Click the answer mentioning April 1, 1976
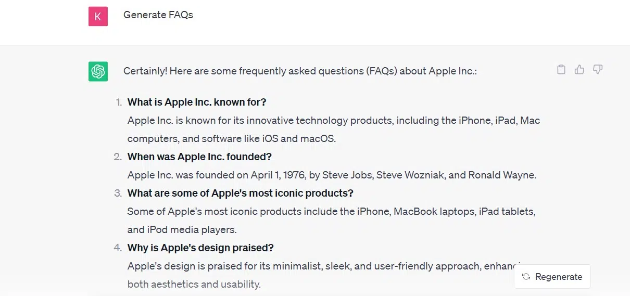630x296 pixels. 332,175
